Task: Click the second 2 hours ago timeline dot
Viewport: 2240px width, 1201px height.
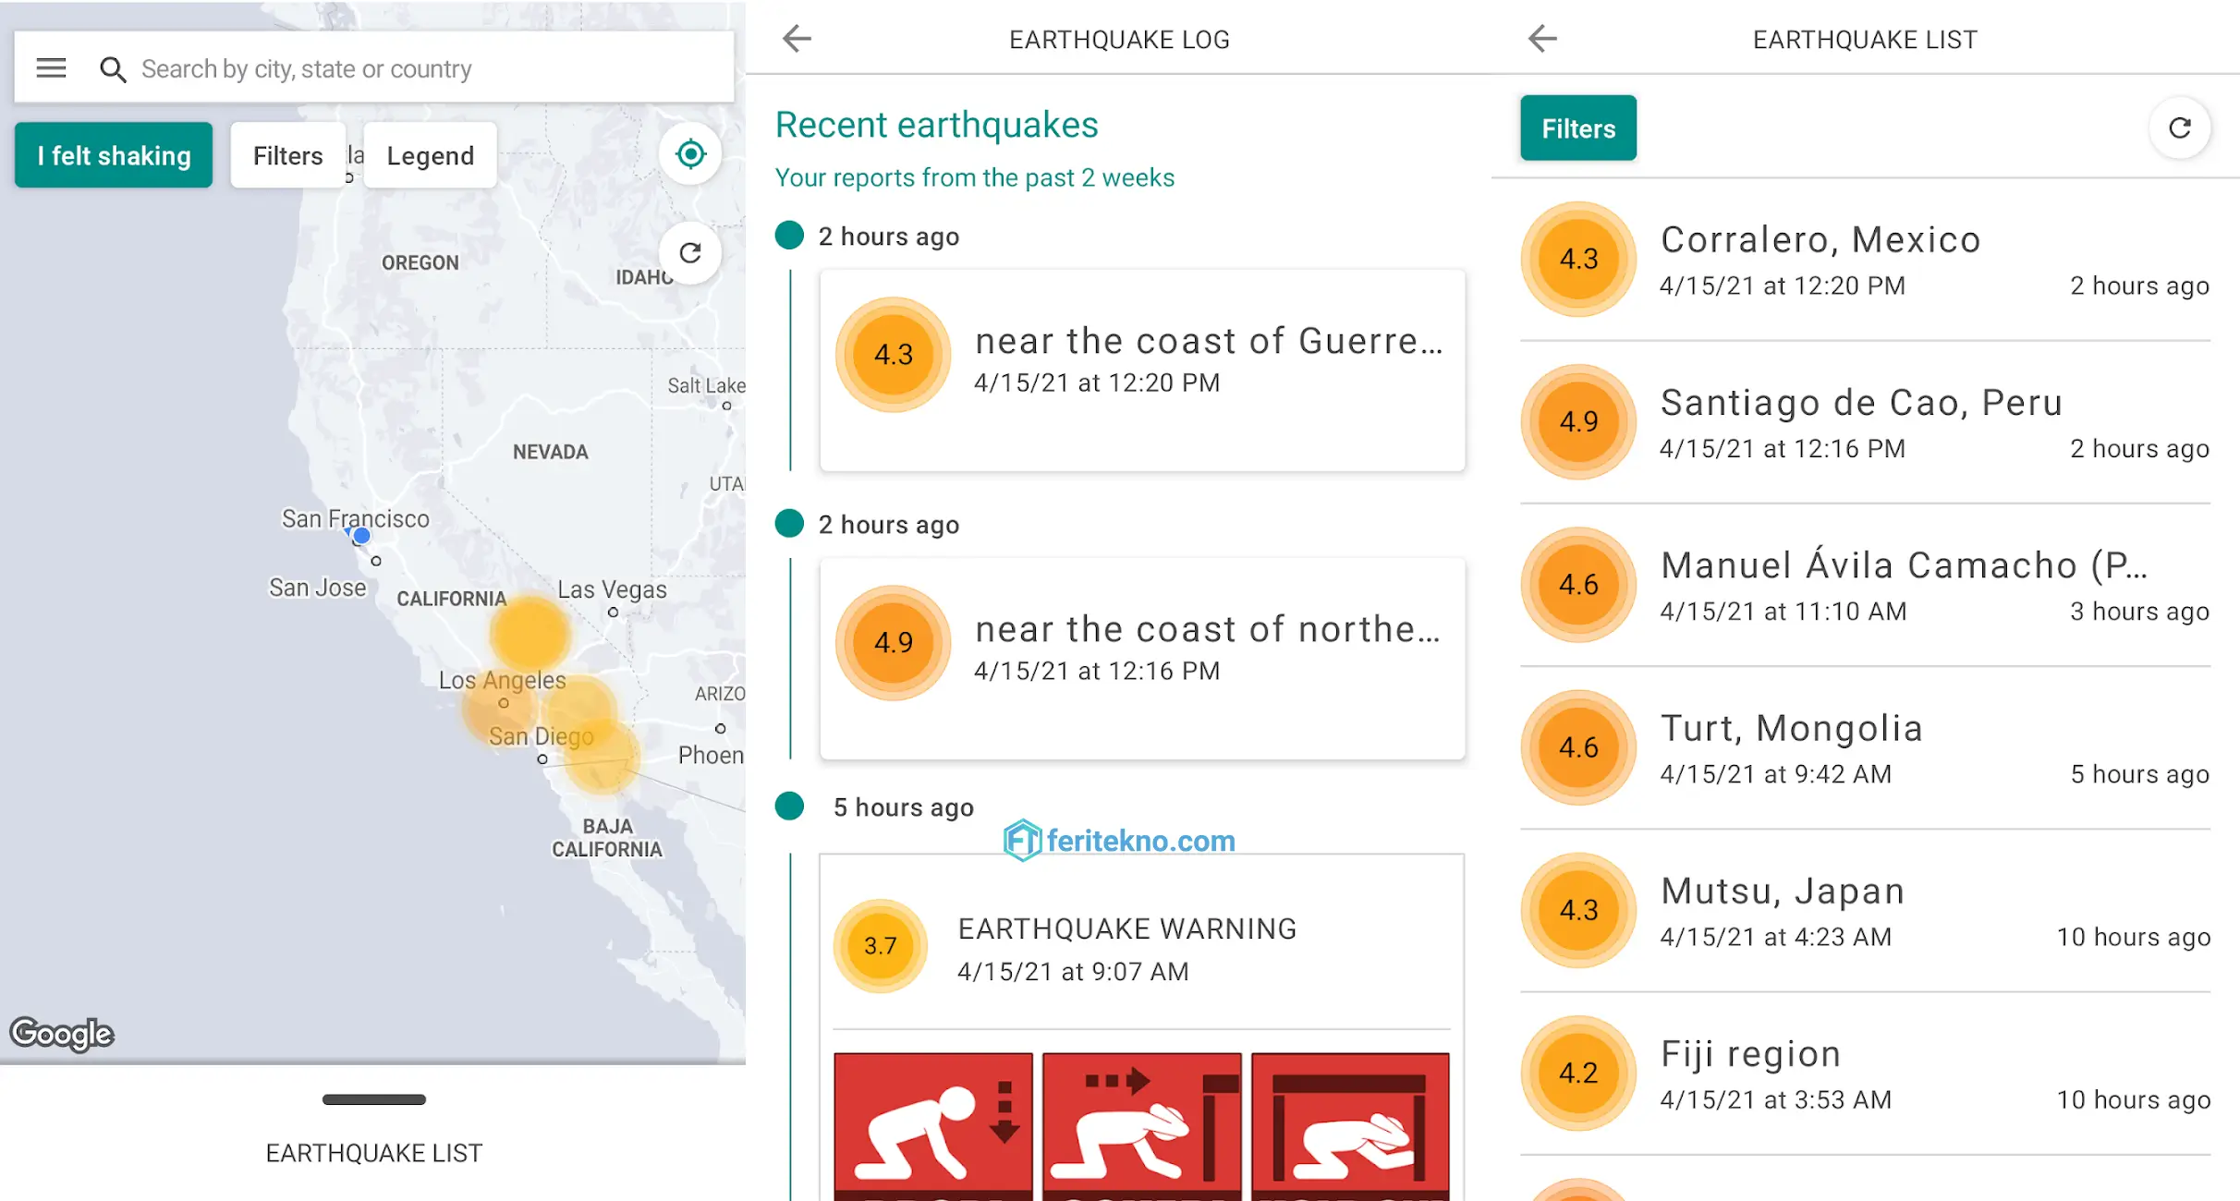Action: [x=789, y=523]
